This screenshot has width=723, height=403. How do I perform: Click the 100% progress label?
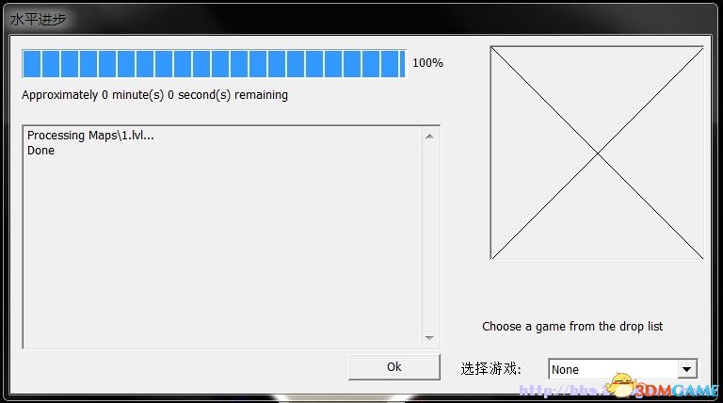point(427,63)
